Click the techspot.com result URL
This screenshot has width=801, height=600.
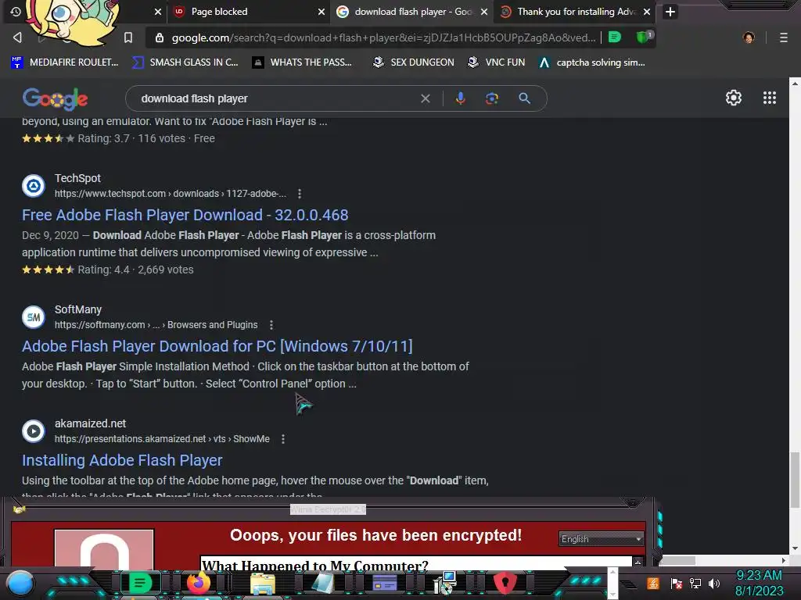(170, 194)
